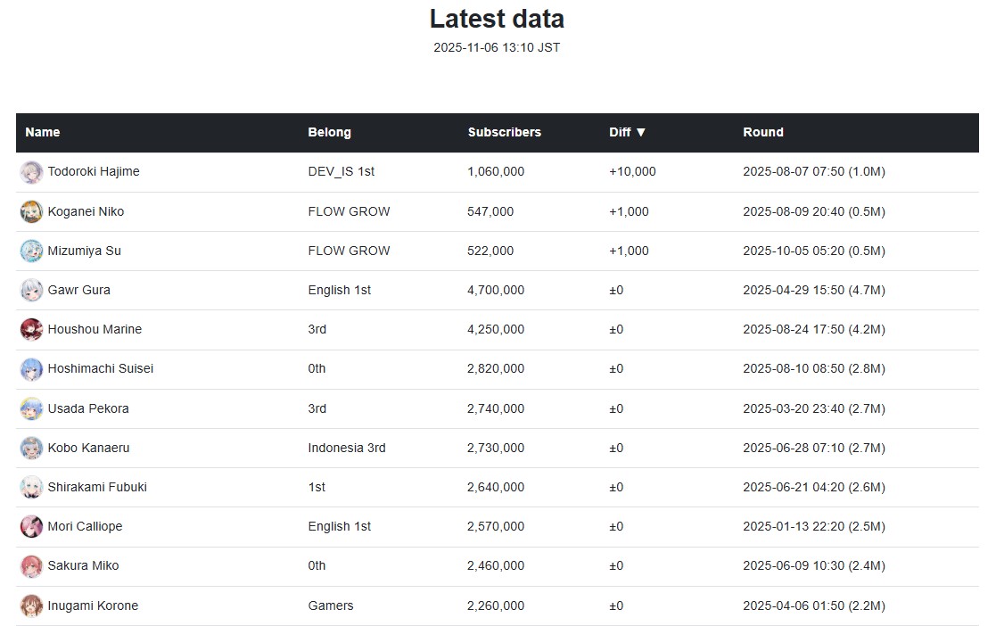Click Mori Calliope's avatar thumbnail
This screenshot has width=996, height=626.
coord(31,527)
